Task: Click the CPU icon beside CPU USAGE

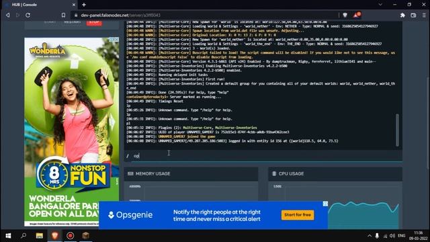Action: point(274,173)
